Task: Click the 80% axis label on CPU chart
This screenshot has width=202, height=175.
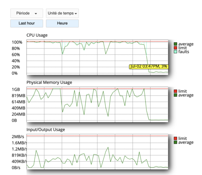Action: click(16, 49)
